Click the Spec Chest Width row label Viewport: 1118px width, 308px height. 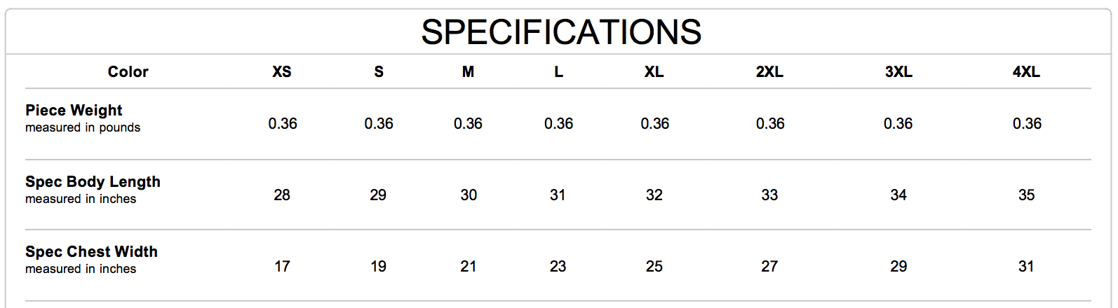click(91, 252)
